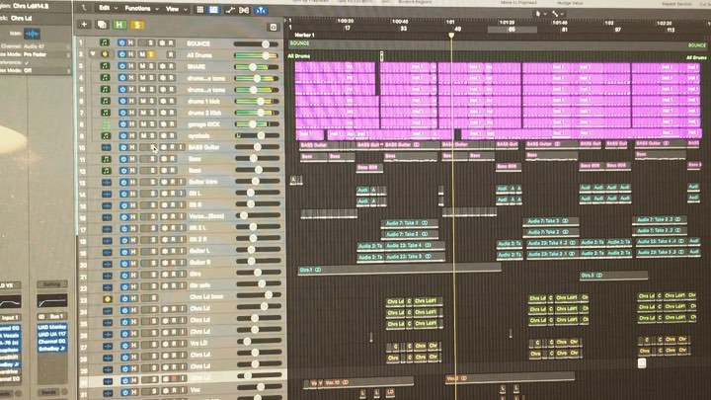Freeze the SNARE track with snowflake icon
This screenshot has height=400, width=711.
click(x=162, y=66)
